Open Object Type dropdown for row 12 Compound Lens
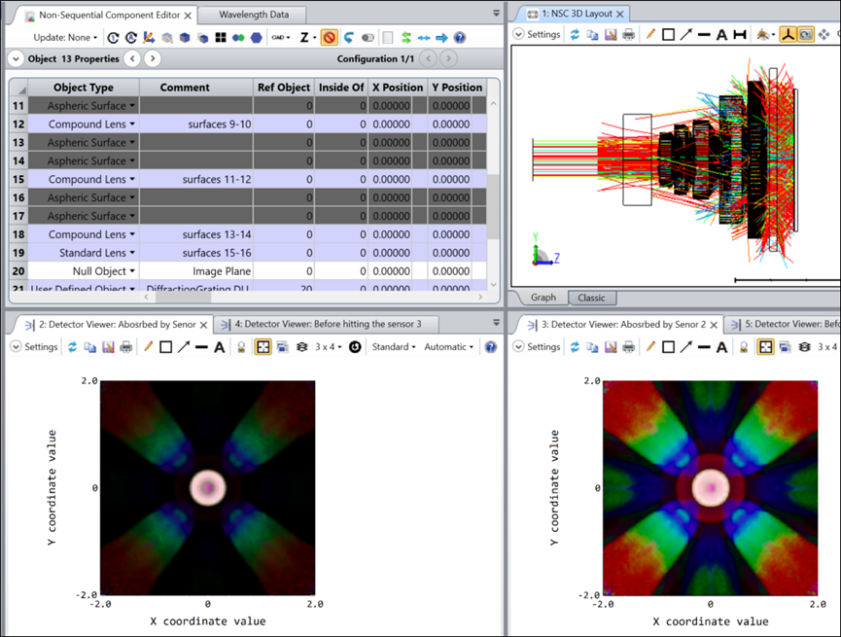Image resolution: width=841 pixels, height=637 pixels. click(132, 124)
